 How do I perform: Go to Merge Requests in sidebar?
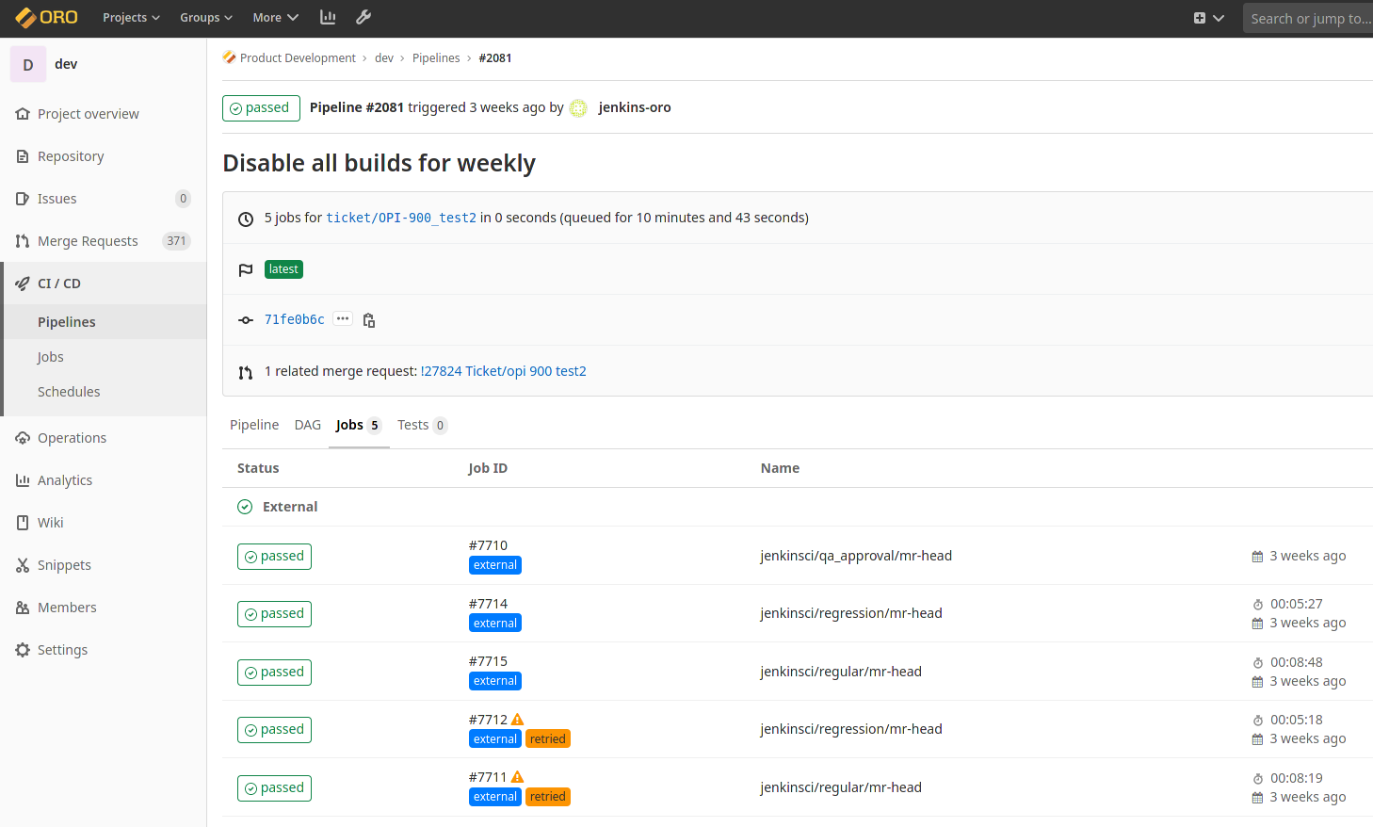pos(88,241)
